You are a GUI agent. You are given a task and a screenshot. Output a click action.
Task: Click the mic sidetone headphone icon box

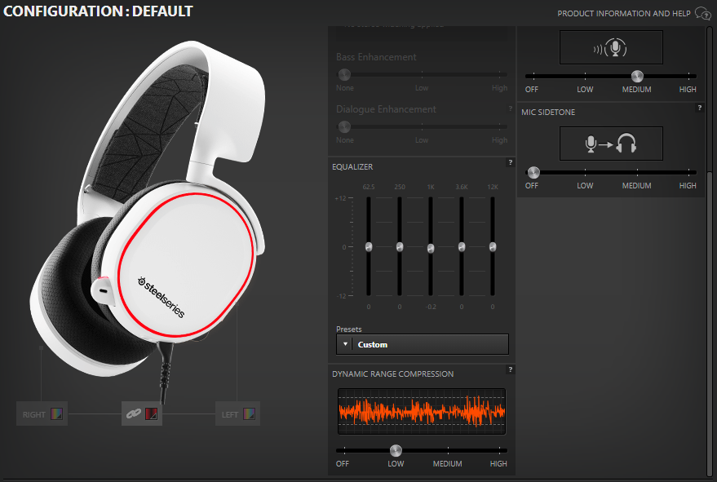[611, 144]
